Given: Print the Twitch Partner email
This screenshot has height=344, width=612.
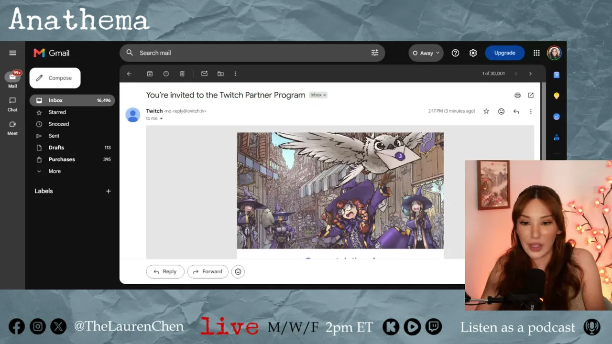Looking at the screenshot, I should [517, 95].
